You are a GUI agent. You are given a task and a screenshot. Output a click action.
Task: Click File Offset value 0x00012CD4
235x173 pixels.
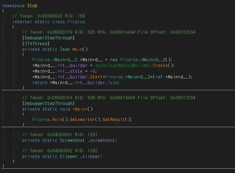183,98
